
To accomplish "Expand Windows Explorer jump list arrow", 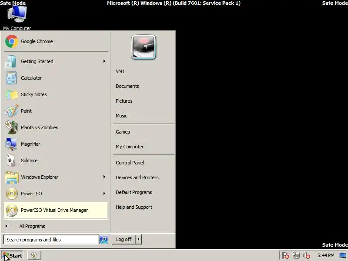I will [x=104, y=177].
